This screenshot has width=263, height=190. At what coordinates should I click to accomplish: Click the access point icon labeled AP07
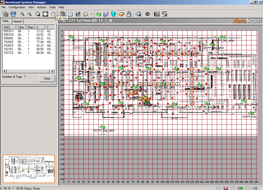coord(71,37)
